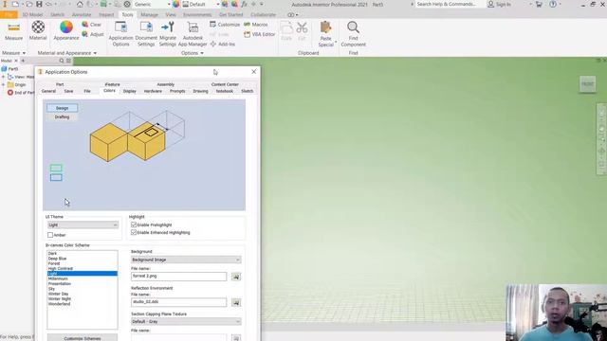Click the shopping cart icon

pyautogui.click(x=539, y=4)
